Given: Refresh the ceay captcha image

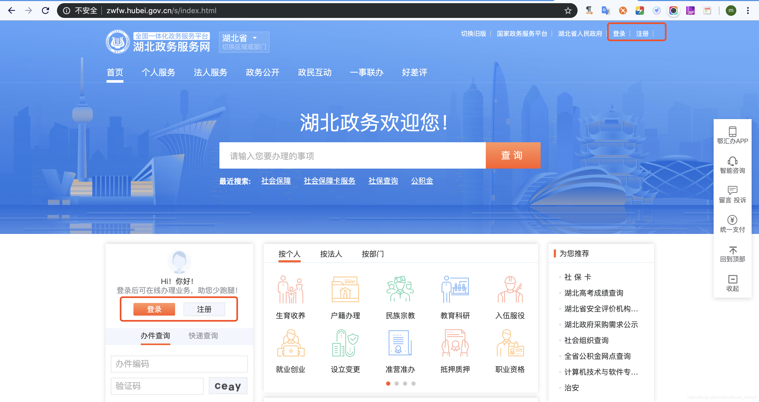Looking at the screenshot, I should coord(228,386).
